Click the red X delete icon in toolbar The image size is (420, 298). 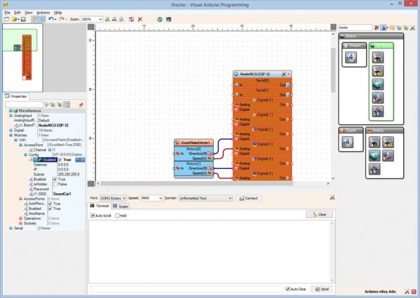click(x=140, y=19)
